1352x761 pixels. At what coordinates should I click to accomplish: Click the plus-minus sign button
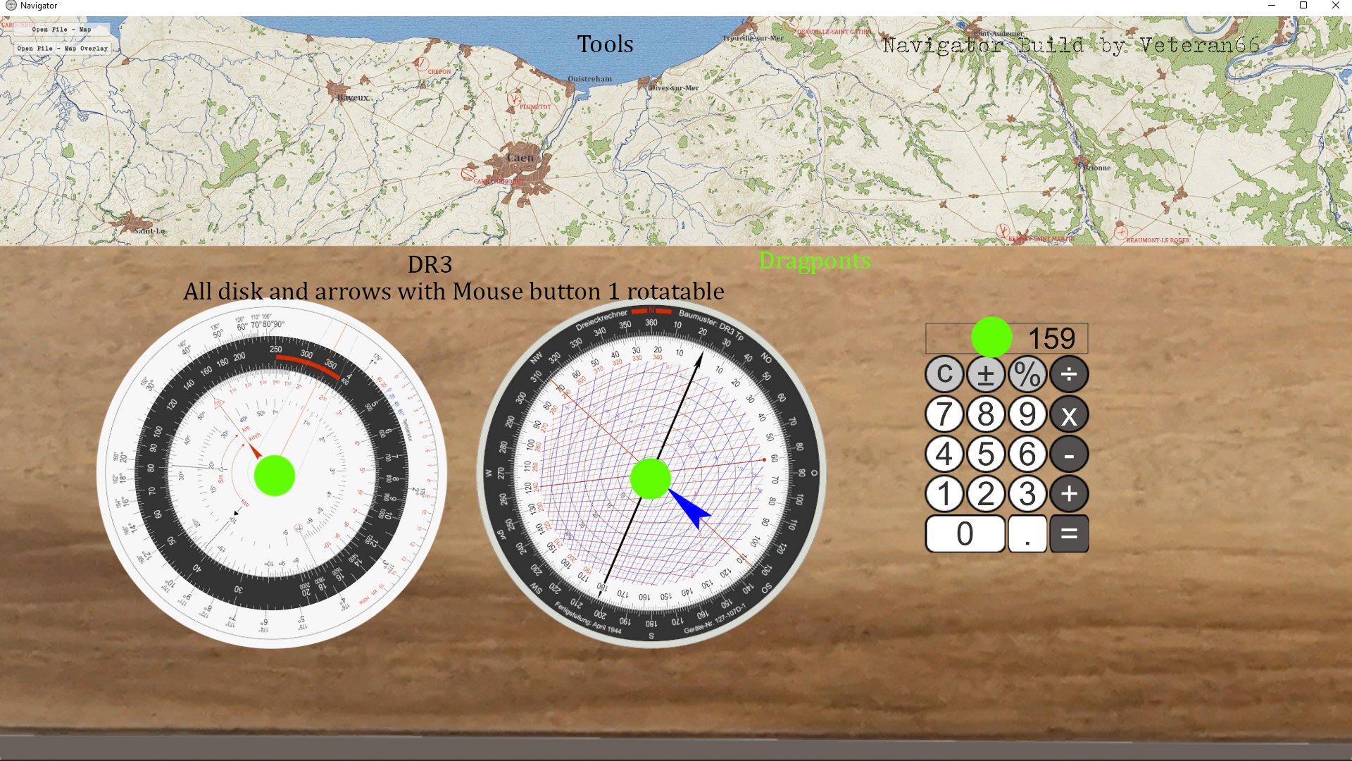(x=986, y=374)
